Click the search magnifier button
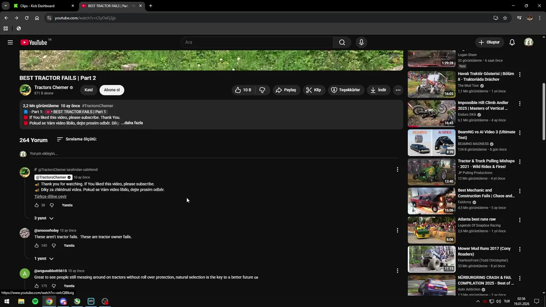The height and width of the screenshot is (307, 546). tap(342, 42)
